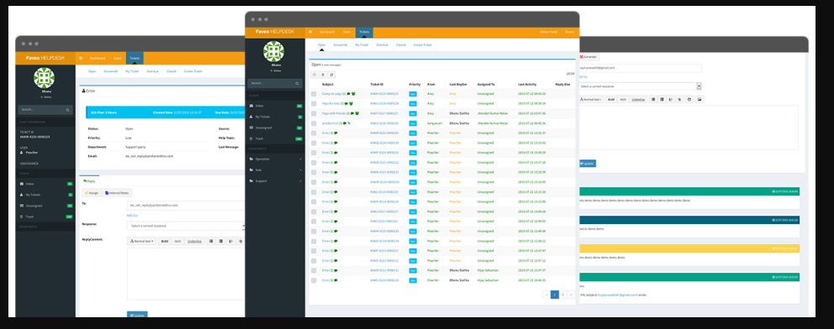
Task: Tick checkbox for ticket dated 2015-07-21 16:46:35
Action: point(314,280)
